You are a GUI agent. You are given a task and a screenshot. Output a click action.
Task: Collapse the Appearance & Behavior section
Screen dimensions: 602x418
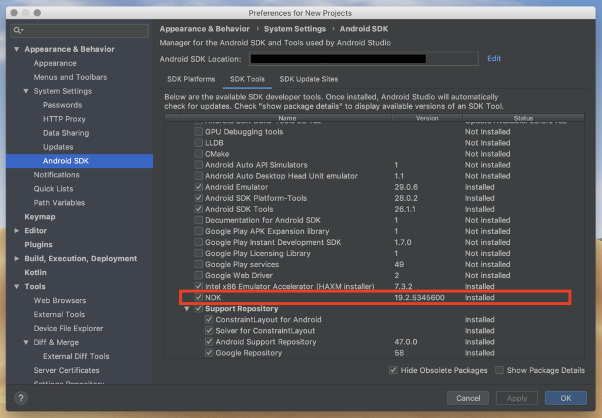(16, 49)
